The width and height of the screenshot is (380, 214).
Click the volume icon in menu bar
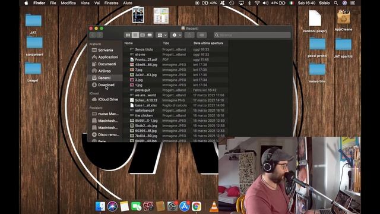point(265,3)
